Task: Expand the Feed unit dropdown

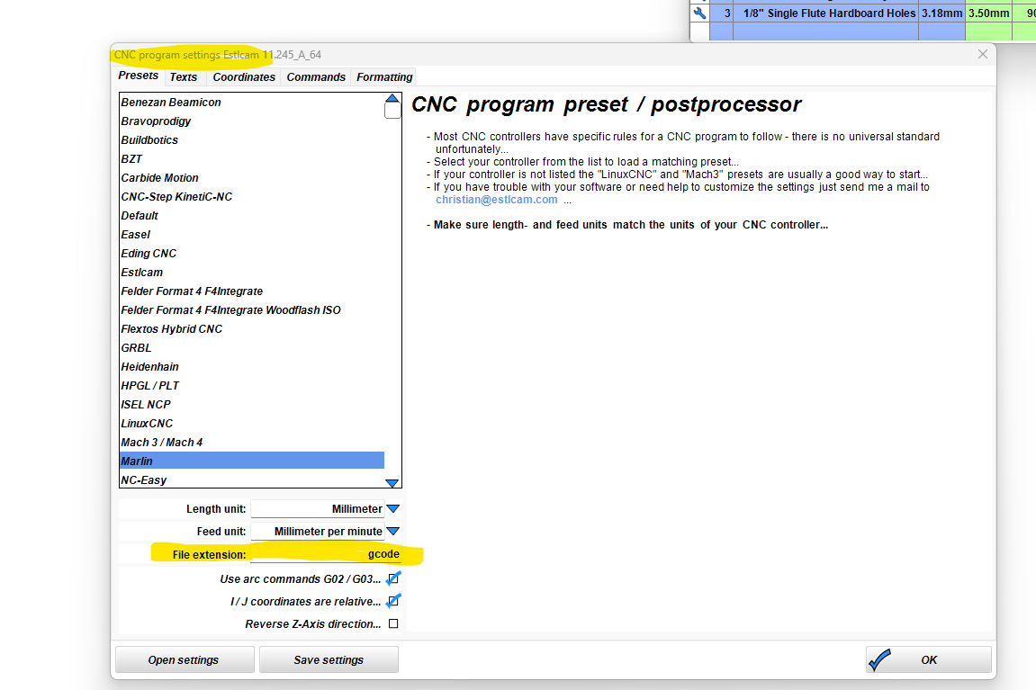Action: [x=392, y=532]
